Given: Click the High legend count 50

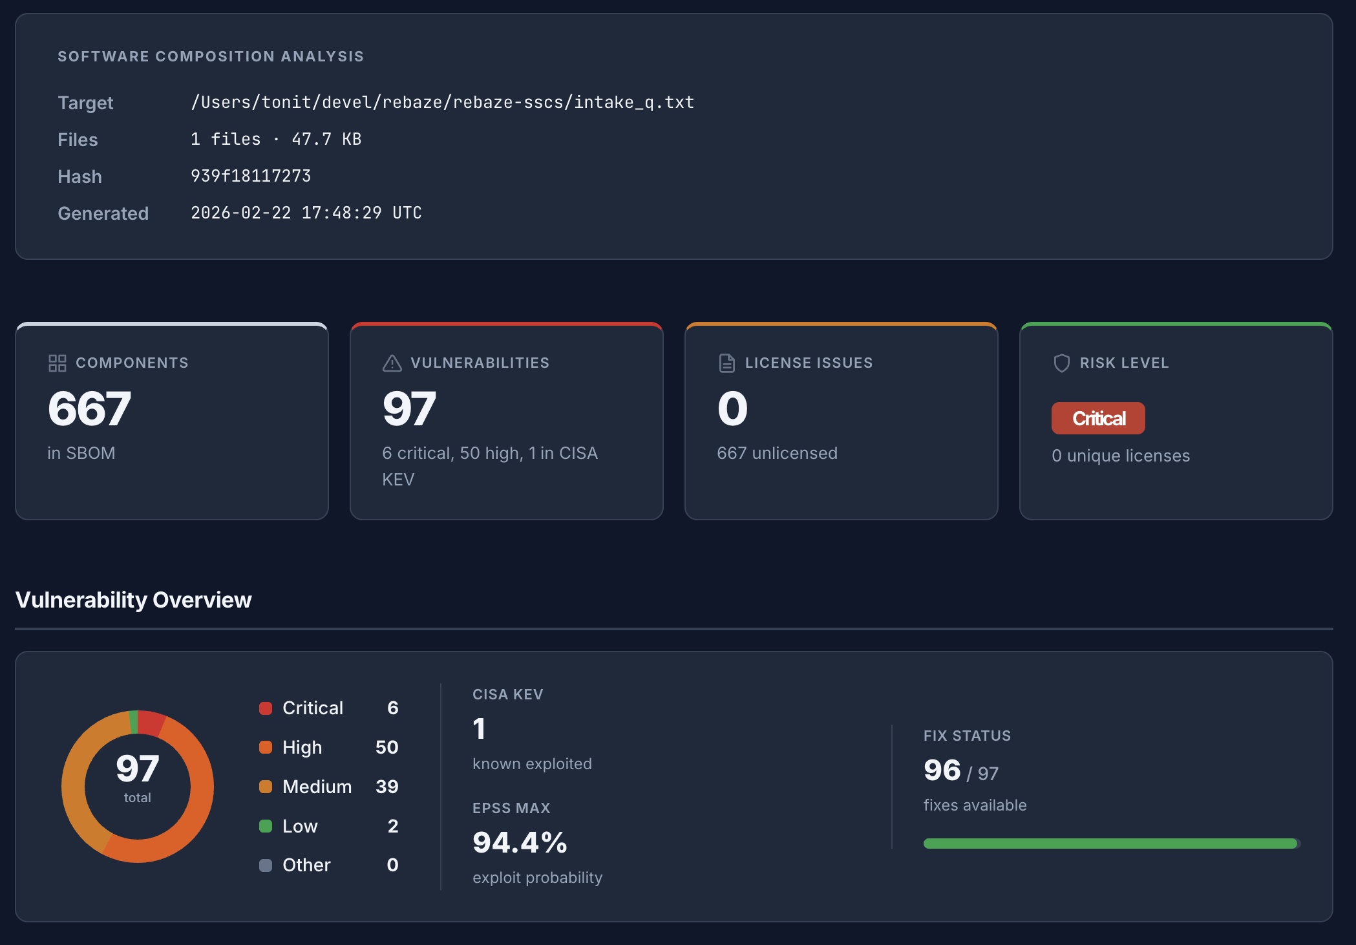Looking at the screenshot, I should [x=387, y=747].
